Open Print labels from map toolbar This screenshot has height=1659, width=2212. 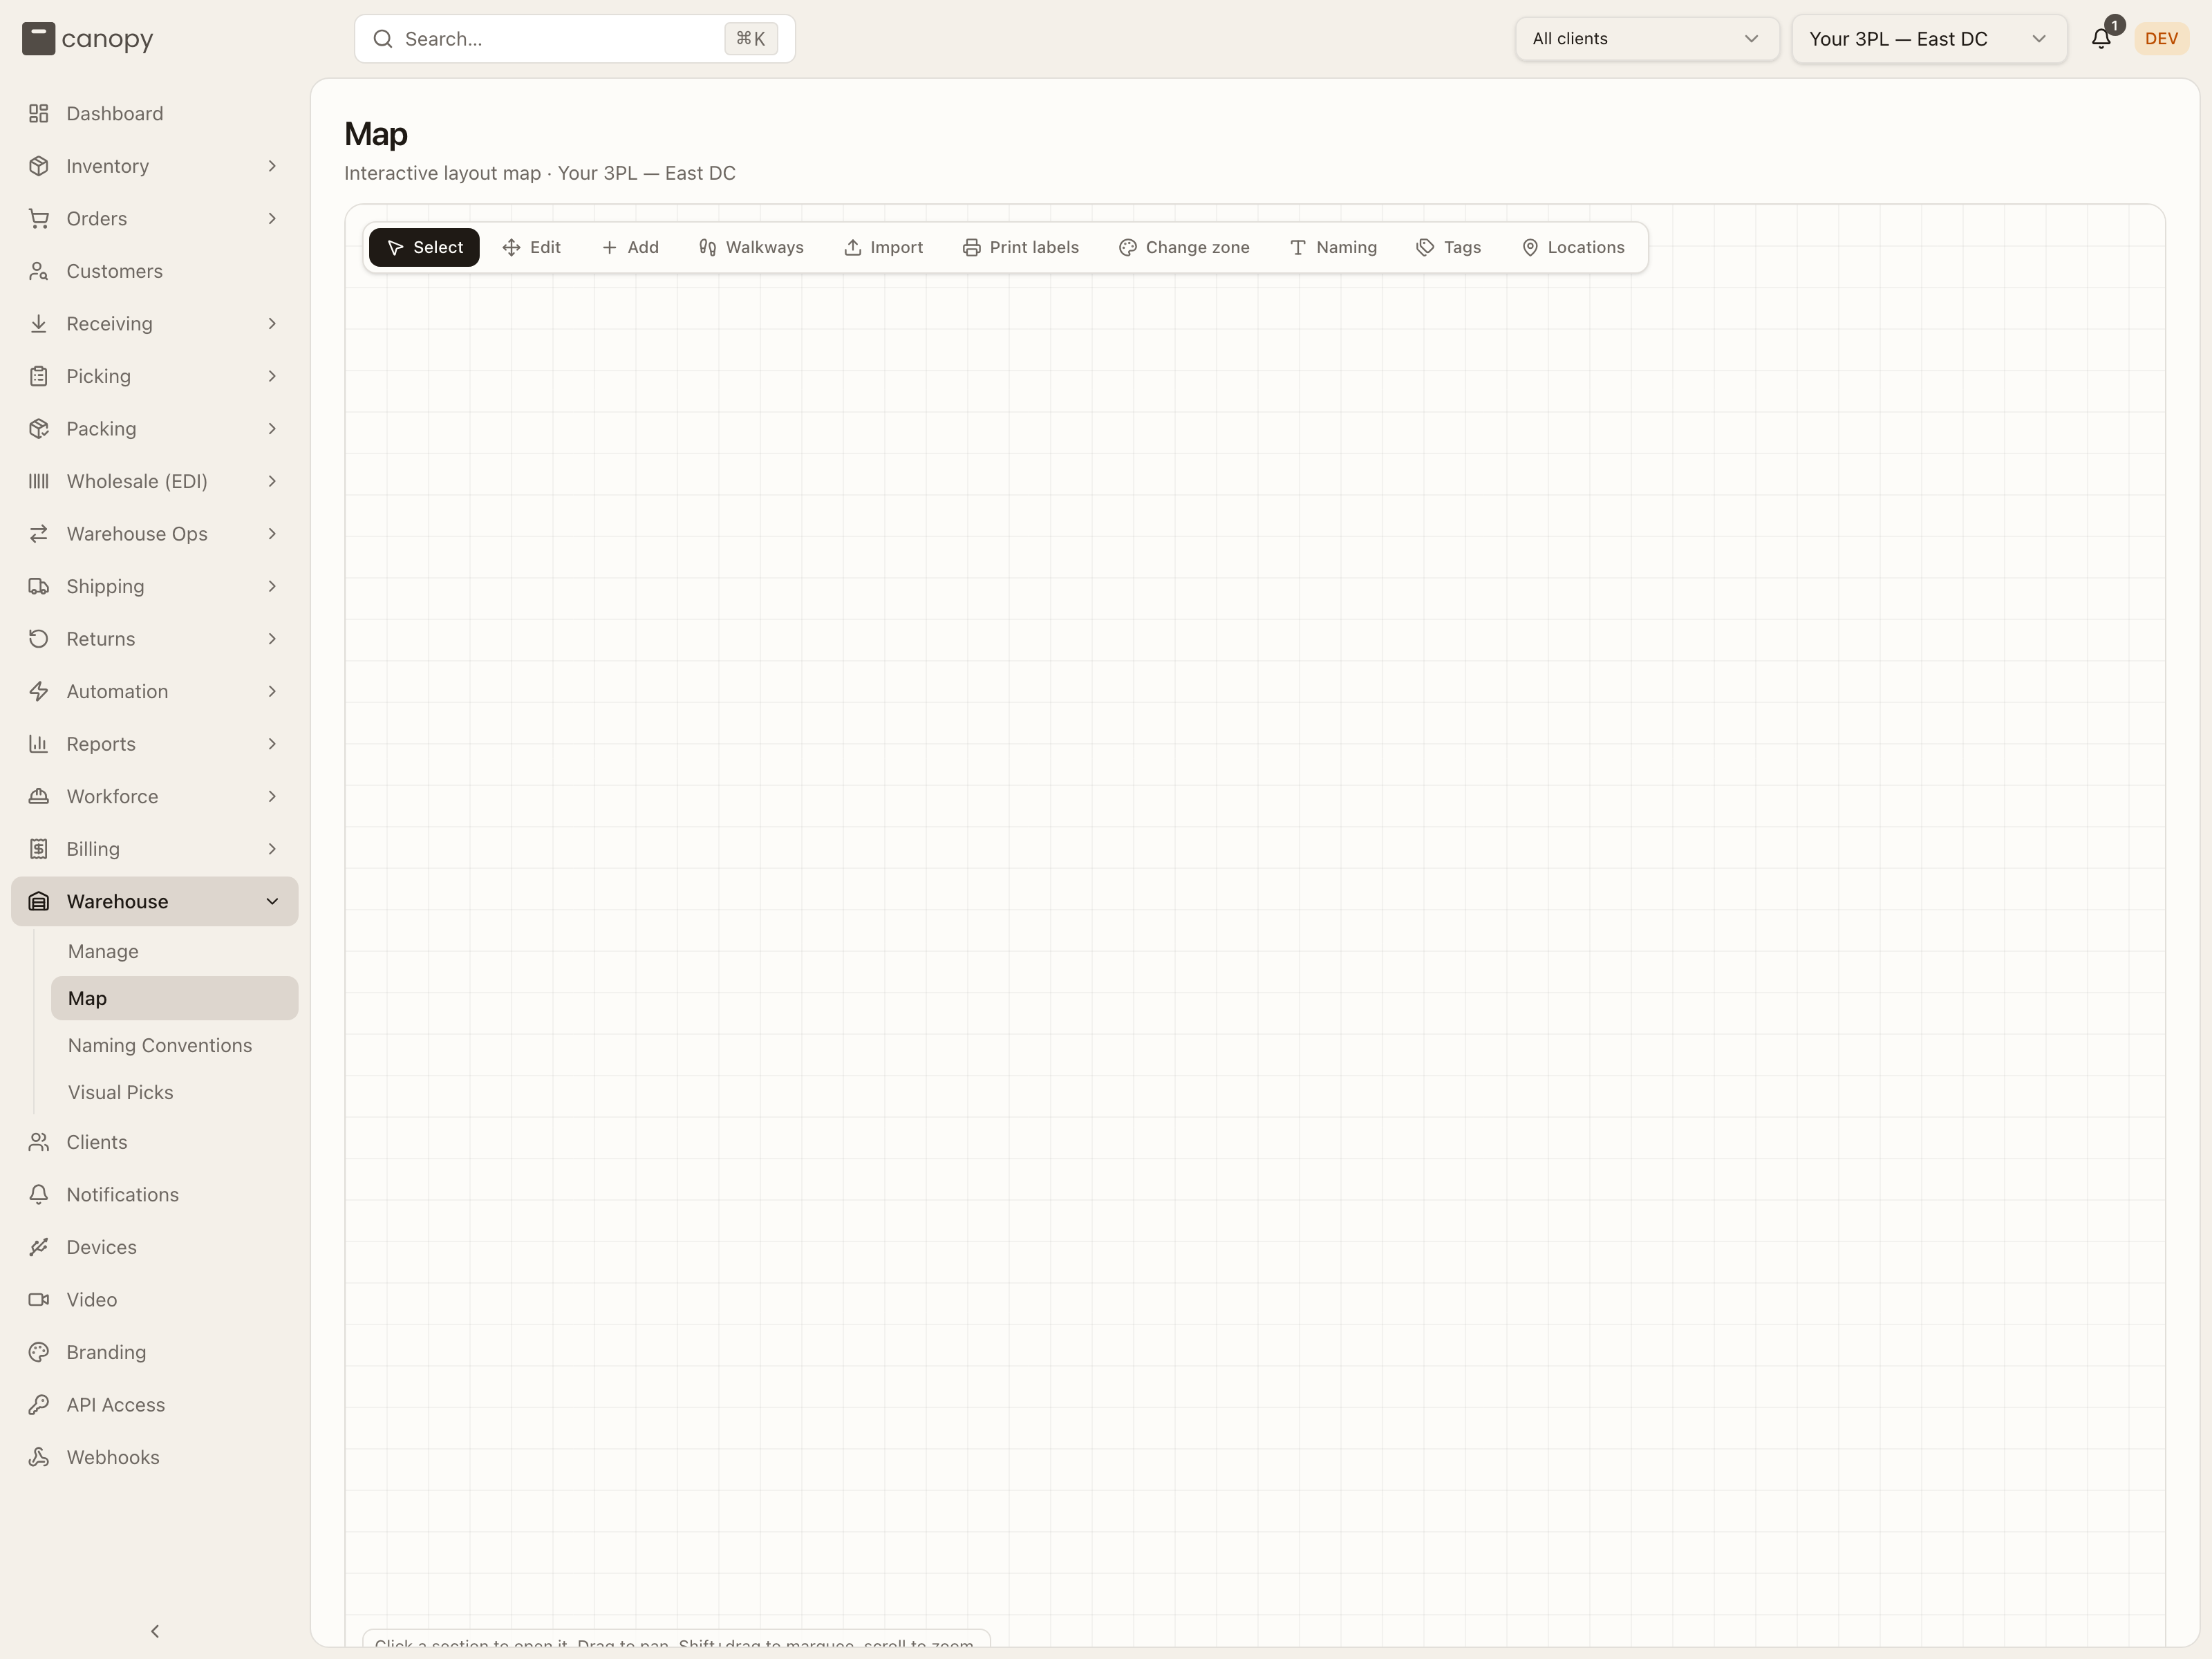[x=1021, y=247]
